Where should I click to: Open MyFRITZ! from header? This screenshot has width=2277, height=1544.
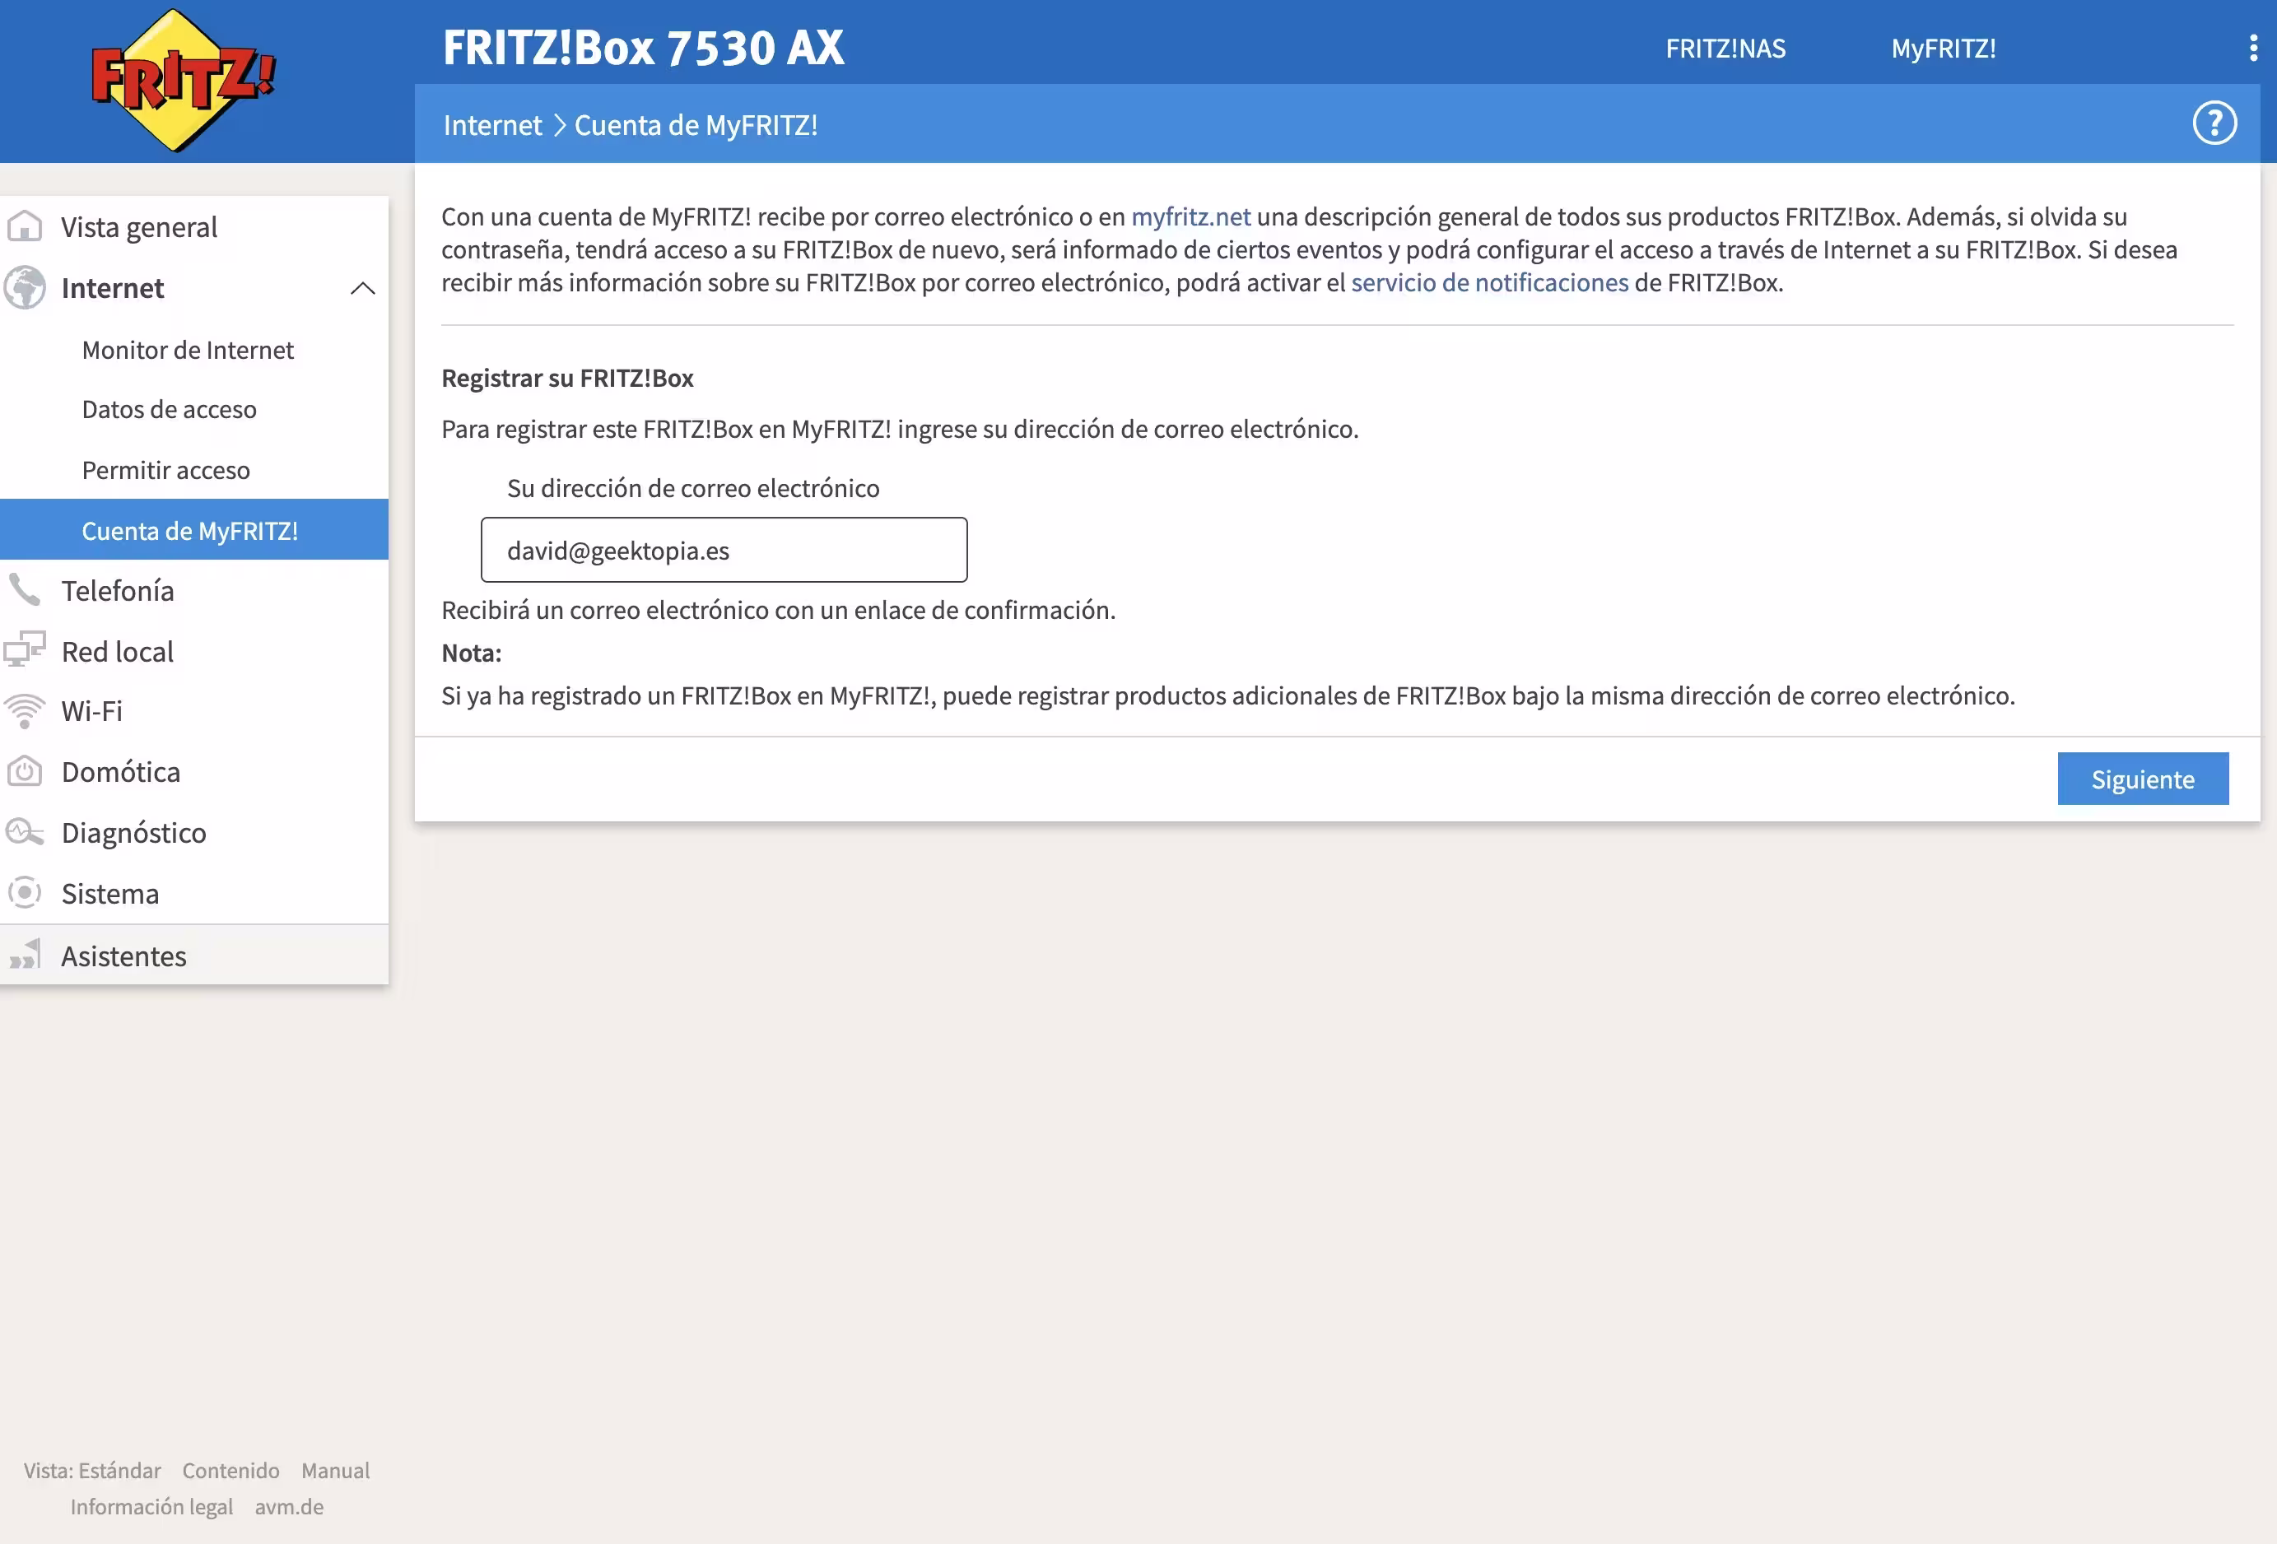(x=1943, y=48)
